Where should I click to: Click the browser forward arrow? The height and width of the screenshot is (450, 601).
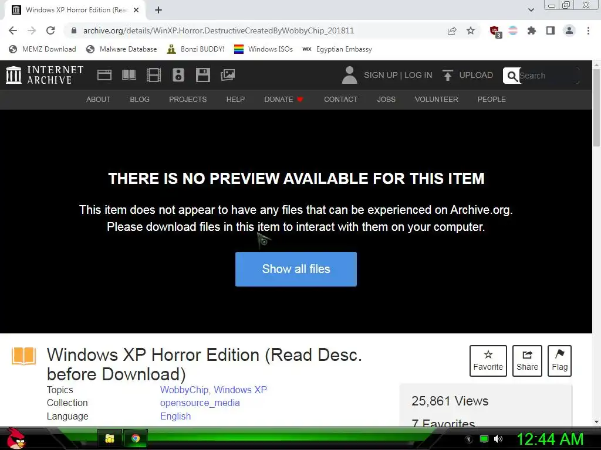(32, 30)
